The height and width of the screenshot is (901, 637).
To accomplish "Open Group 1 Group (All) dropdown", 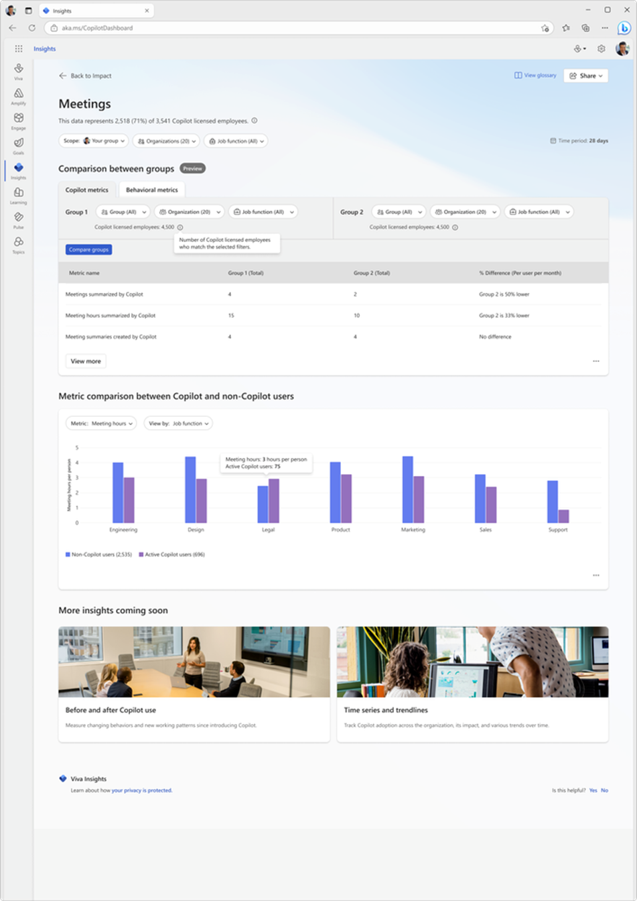I will [123, 212].
